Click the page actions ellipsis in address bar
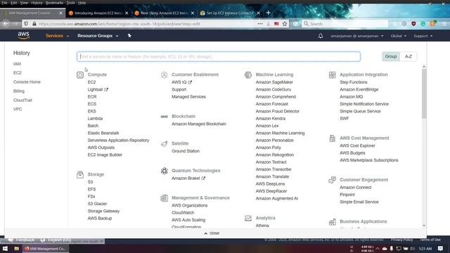 tap(260, 24)
